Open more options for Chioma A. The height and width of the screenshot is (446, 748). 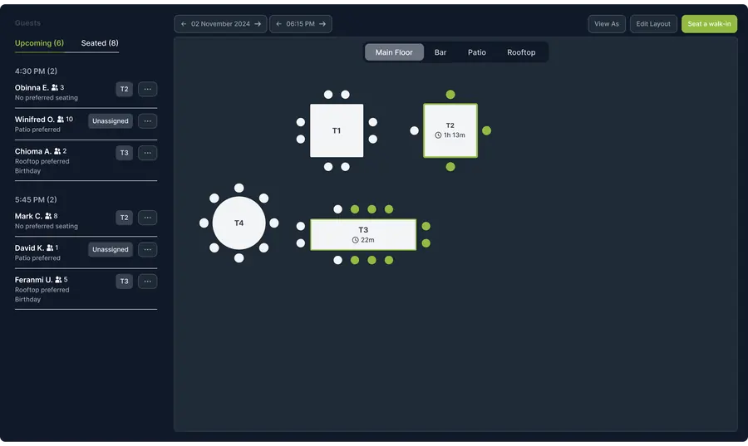147,153
